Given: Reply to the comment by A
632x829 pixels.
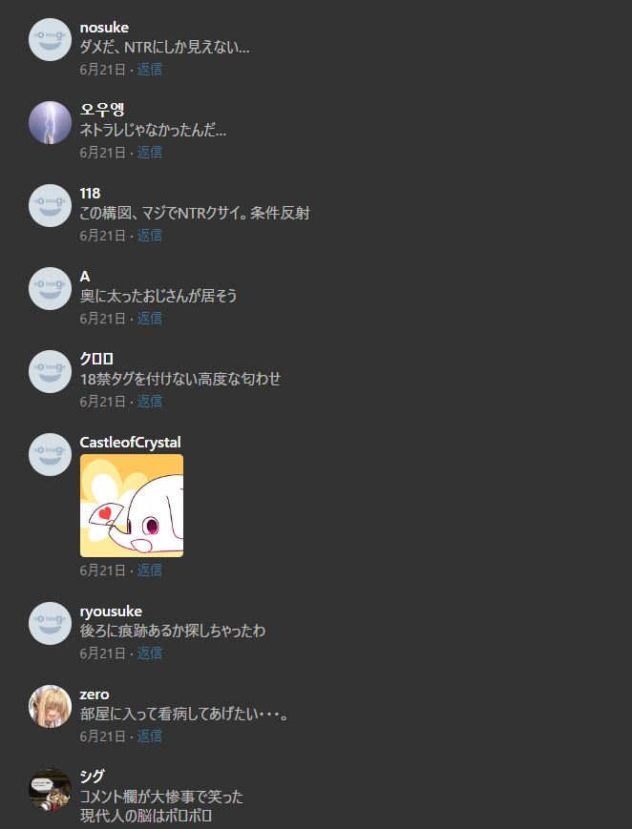Looking at the screenshot, I should click(x=150, y=319).
